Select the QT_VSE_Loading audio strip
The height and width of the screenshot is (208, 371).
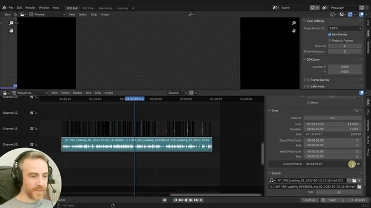[137, 144]
